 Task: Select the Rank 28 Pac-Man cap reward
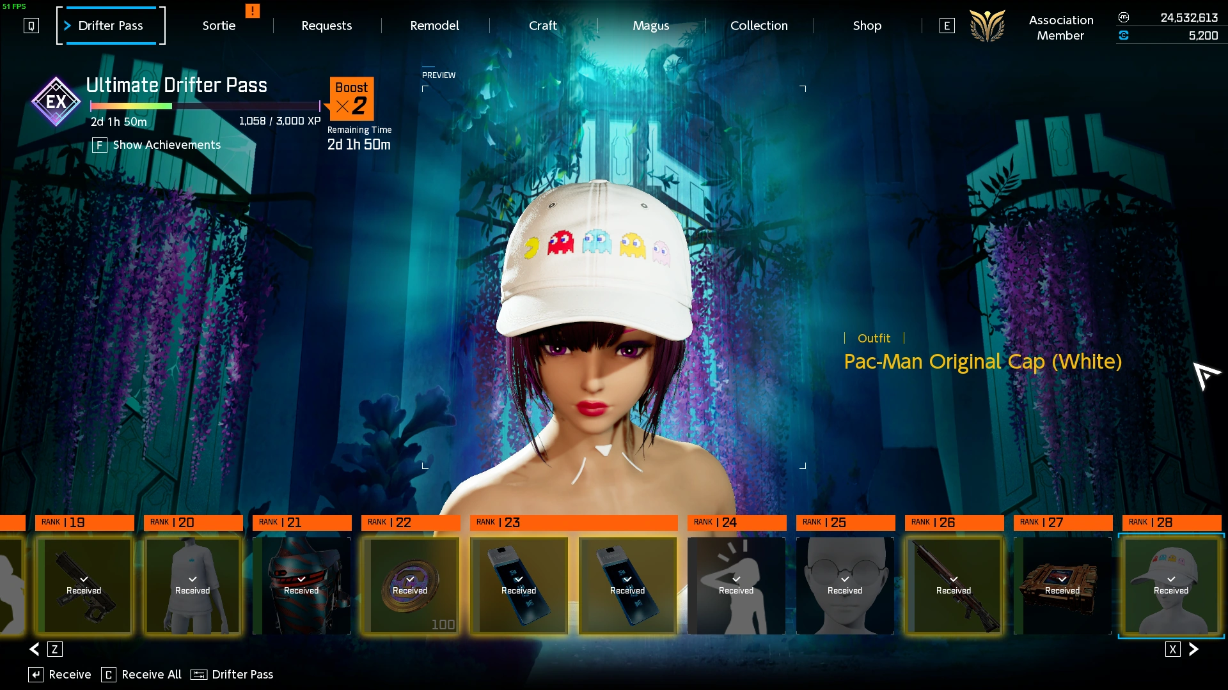click(x=1171, y=585)
